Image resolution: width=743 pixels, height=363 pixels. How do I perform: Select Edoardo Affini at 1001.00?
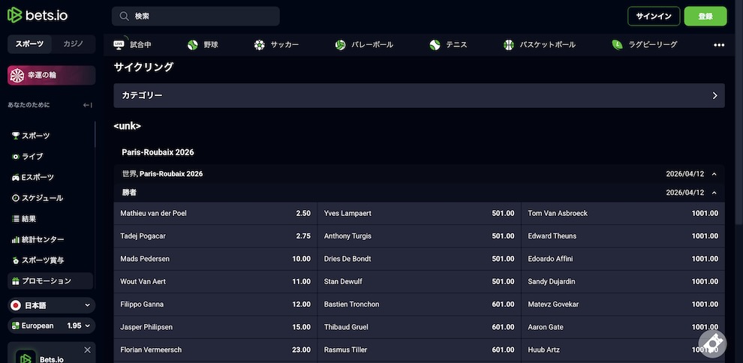[x=623, y=259]
